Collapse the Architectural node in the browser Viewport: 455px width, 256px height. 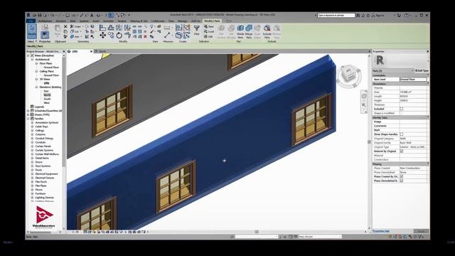coord(32,59)
